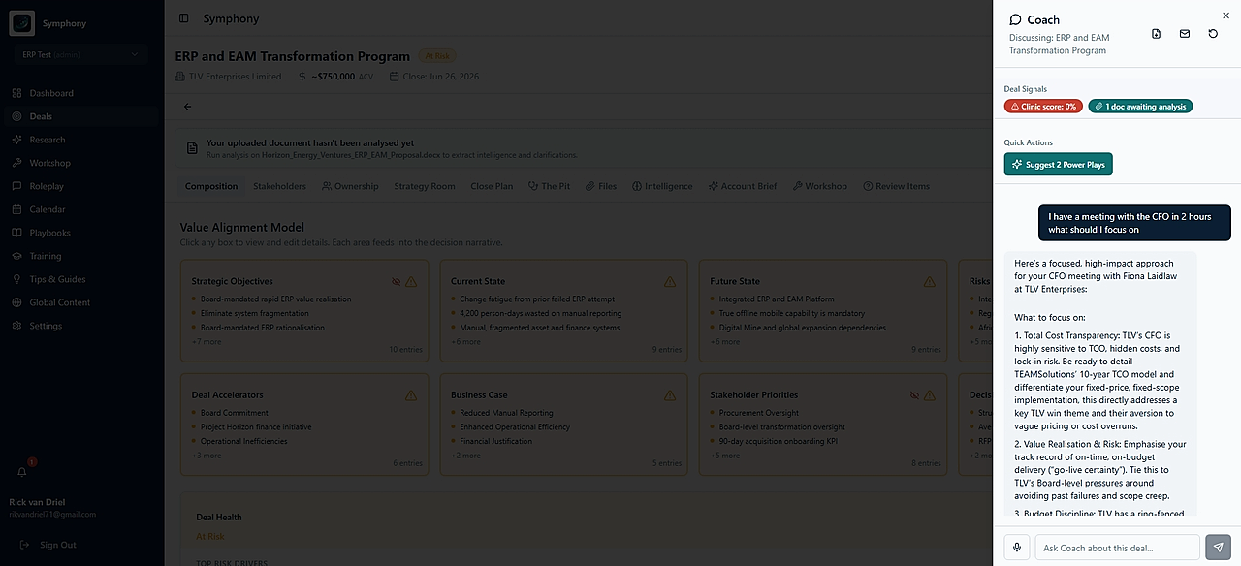Open the sidebar Workshop item
The image size is (1241, 566).
pyautogui.click(x=49, y=163)
